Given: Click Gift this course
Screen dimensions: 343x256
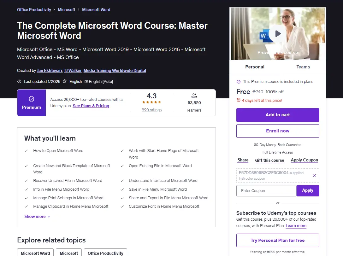Looking at the screenshot, I should coord(269,160).
